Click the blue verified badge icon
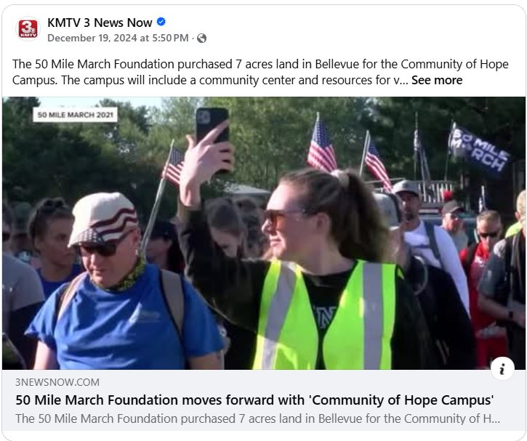 (x=161, y=22)
